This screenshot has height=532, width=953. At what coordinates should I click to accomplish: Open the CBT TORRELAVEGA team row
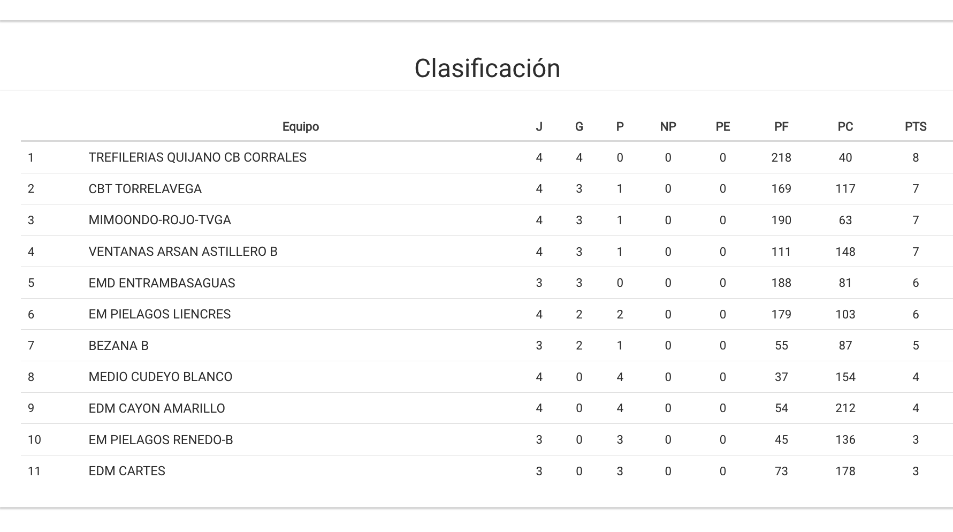pos(145,189)
